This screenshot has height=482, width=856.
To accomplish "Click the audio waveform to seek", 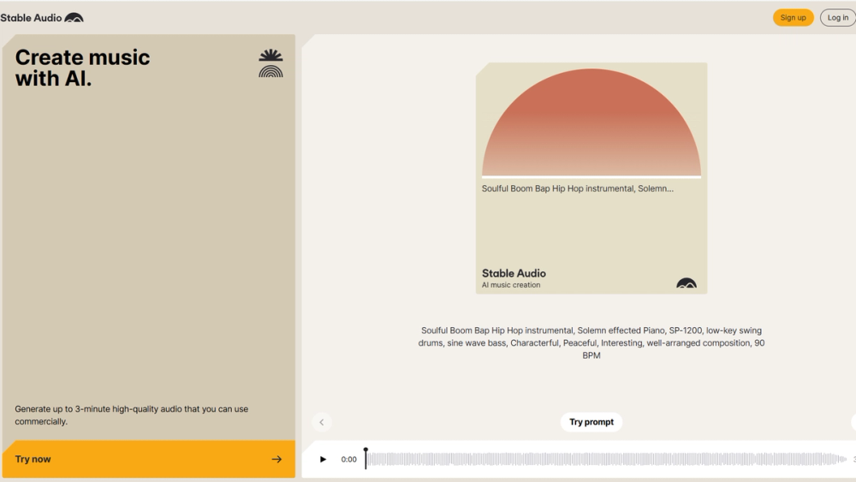I will (x=606, y=459).
